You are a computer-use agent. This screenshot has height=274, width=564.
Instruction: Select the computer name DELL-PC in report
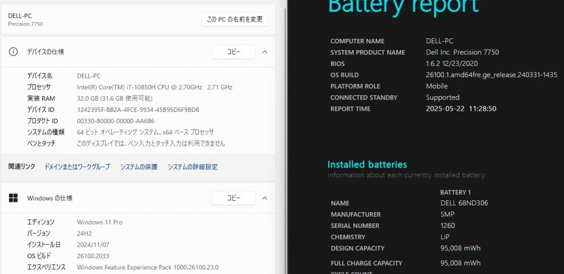(x=439, y=41)
